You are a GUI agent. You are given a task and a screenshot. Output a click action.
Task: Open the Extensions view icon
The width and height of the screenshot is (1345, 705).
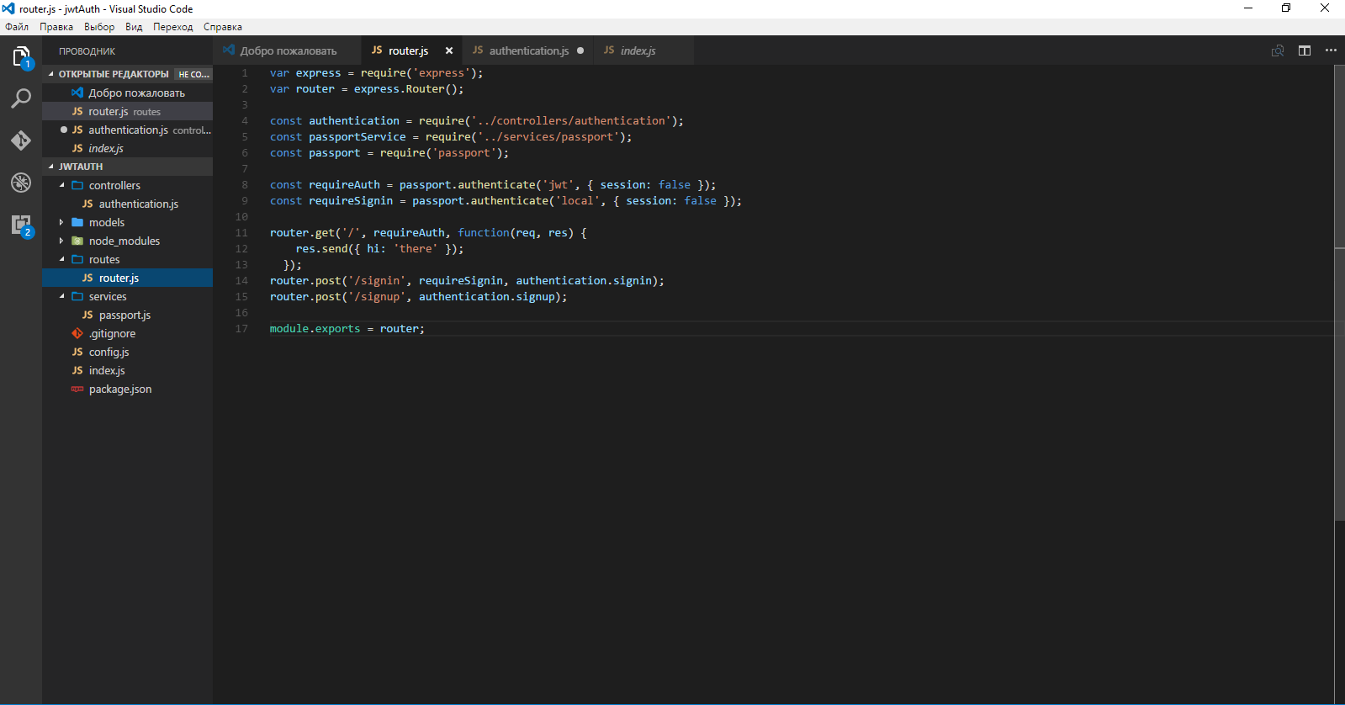(x=21, y=225)
